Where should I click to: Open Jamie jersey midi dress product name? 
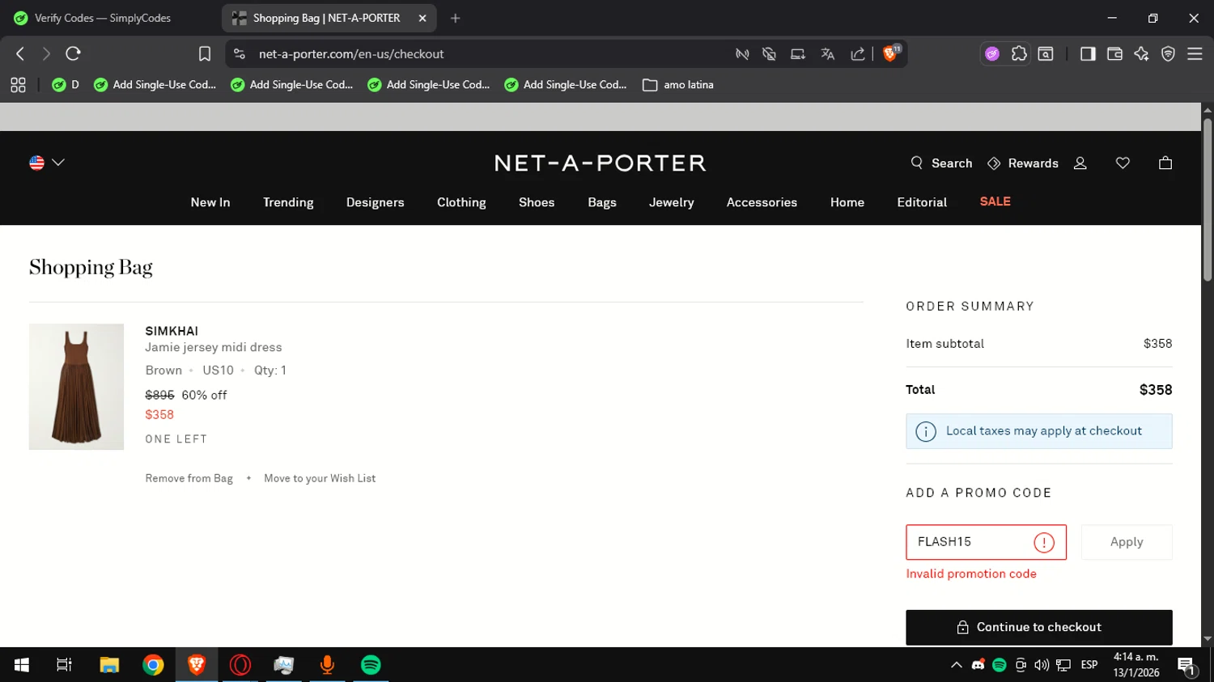[x=214, y=347]
